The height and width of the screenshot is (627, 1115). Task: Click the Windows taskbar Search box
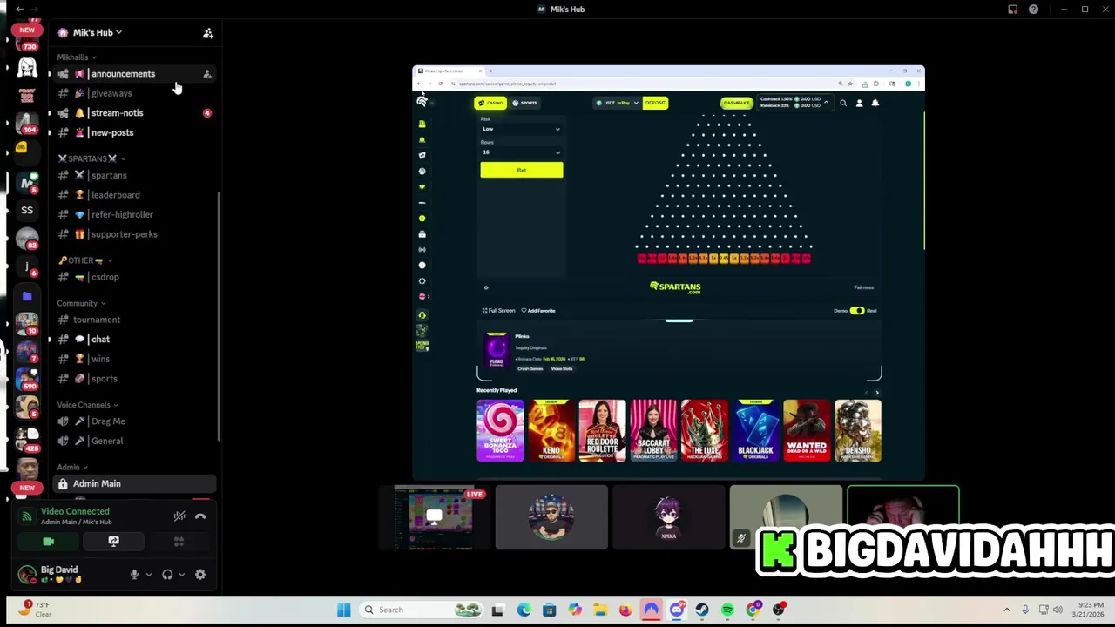pos(422,610)
